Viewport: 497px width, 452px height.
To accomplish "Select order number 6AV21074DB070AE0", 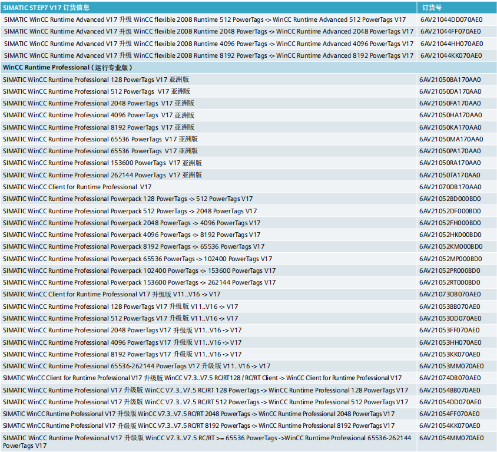I will coord(450,378).
